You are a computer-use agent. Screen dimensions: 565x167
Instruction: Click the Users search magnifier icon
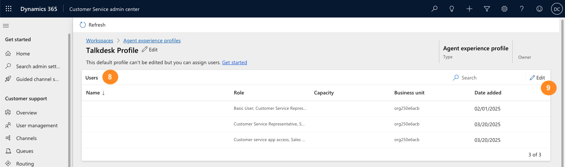click(x=456, y=77)
